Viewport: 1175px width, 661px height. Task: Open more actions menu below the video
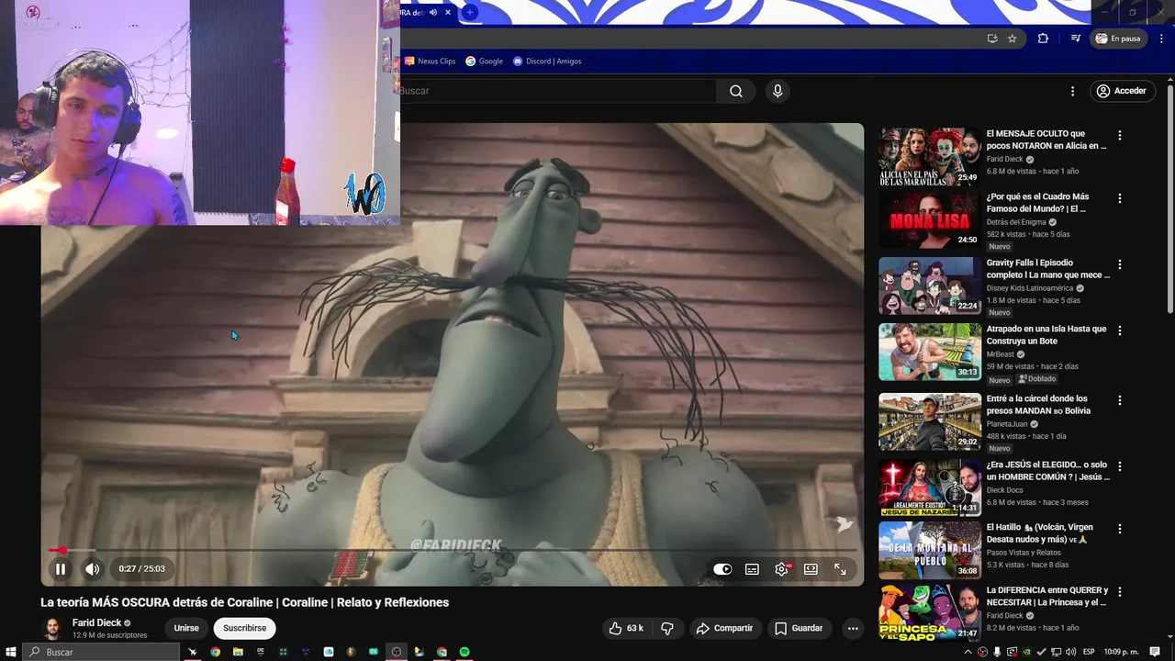(x=853, y=628)
